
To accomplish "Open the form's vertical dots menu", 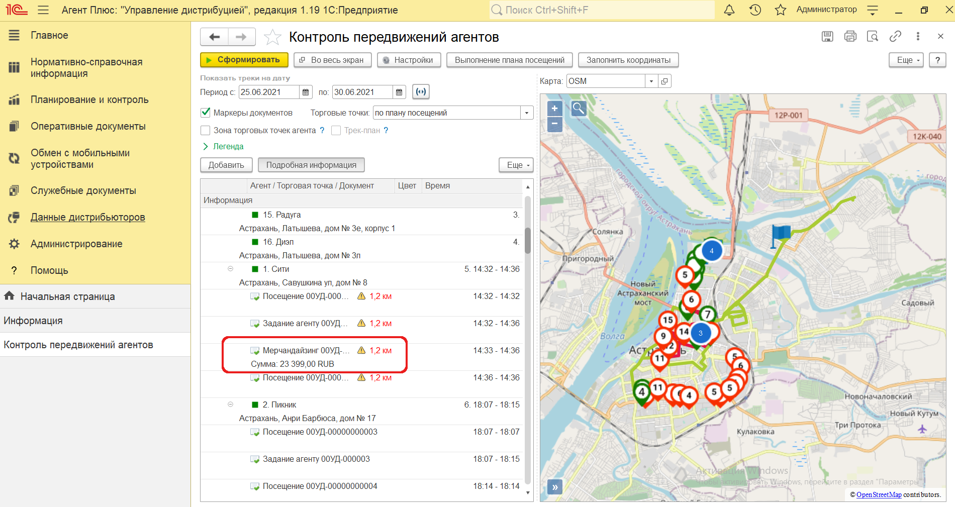I will 918,36.
